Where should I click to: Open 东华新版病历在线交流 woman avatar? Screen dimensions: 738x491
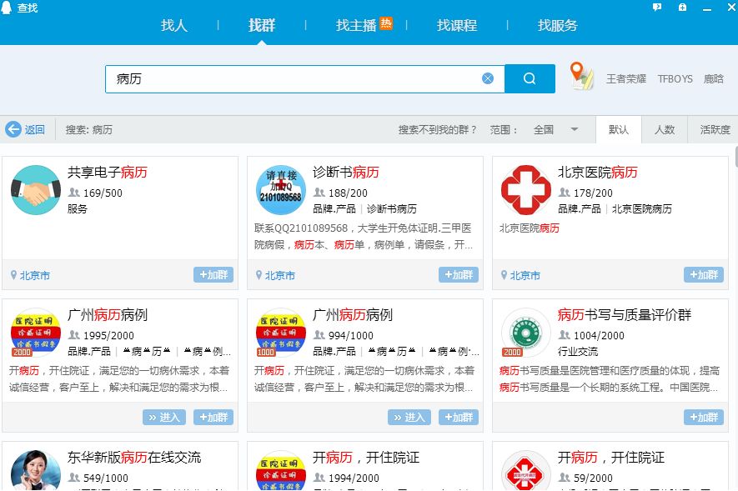click(x=36, y=470)
